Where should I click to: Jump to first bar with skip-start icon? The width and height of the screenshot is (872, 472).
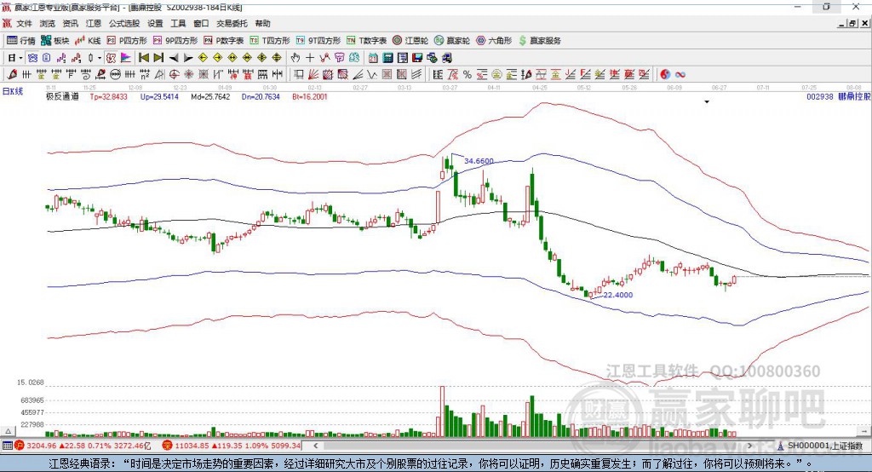coord(143,58)
